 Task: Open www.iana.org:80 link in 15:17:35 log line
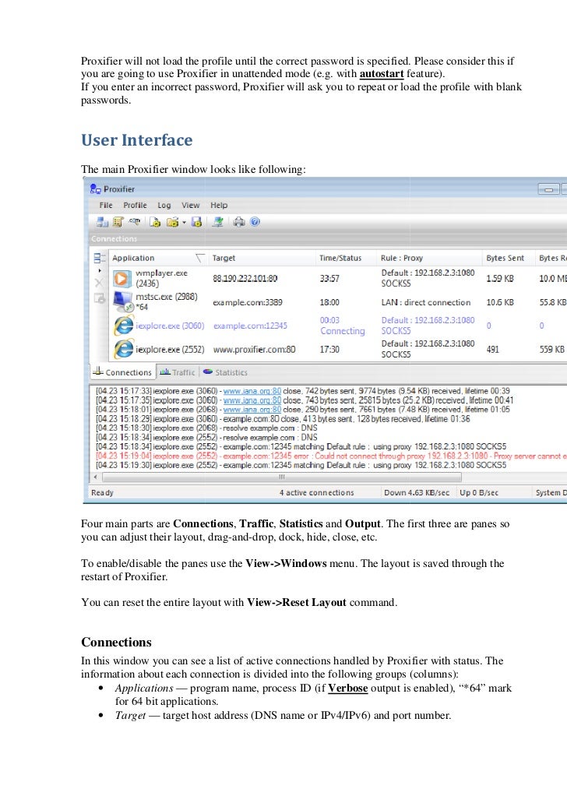point(252,400)
